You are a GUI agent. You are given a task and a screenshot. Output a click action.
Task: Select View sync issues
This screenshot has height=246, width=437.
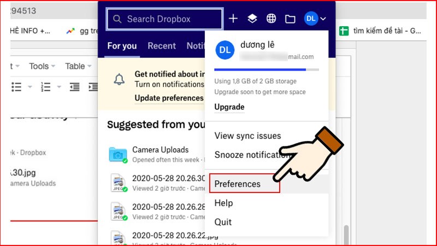[248, 136]
